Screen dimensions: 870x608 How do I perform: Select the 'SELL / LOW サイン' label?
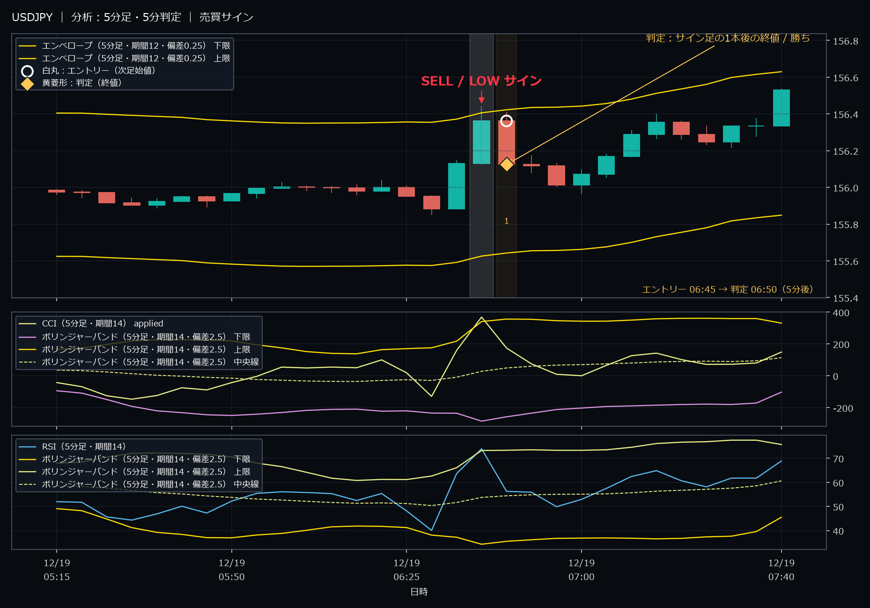(481, 81)
